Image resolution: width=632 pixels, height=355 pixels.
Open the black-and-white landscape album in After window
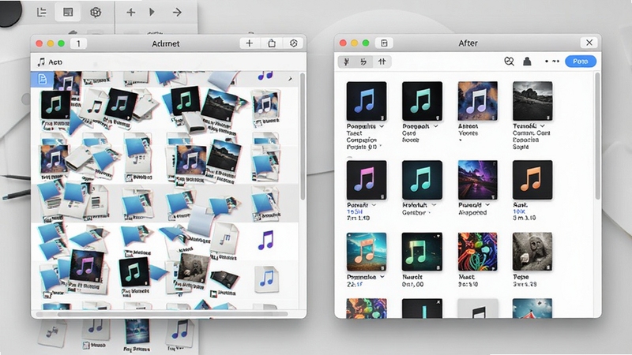pyautogui.click(x=532, y=101)
